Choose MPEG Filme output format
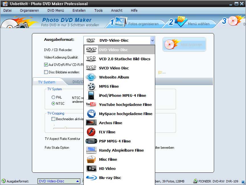Viewport: 246px width, 185px height. 119,86
